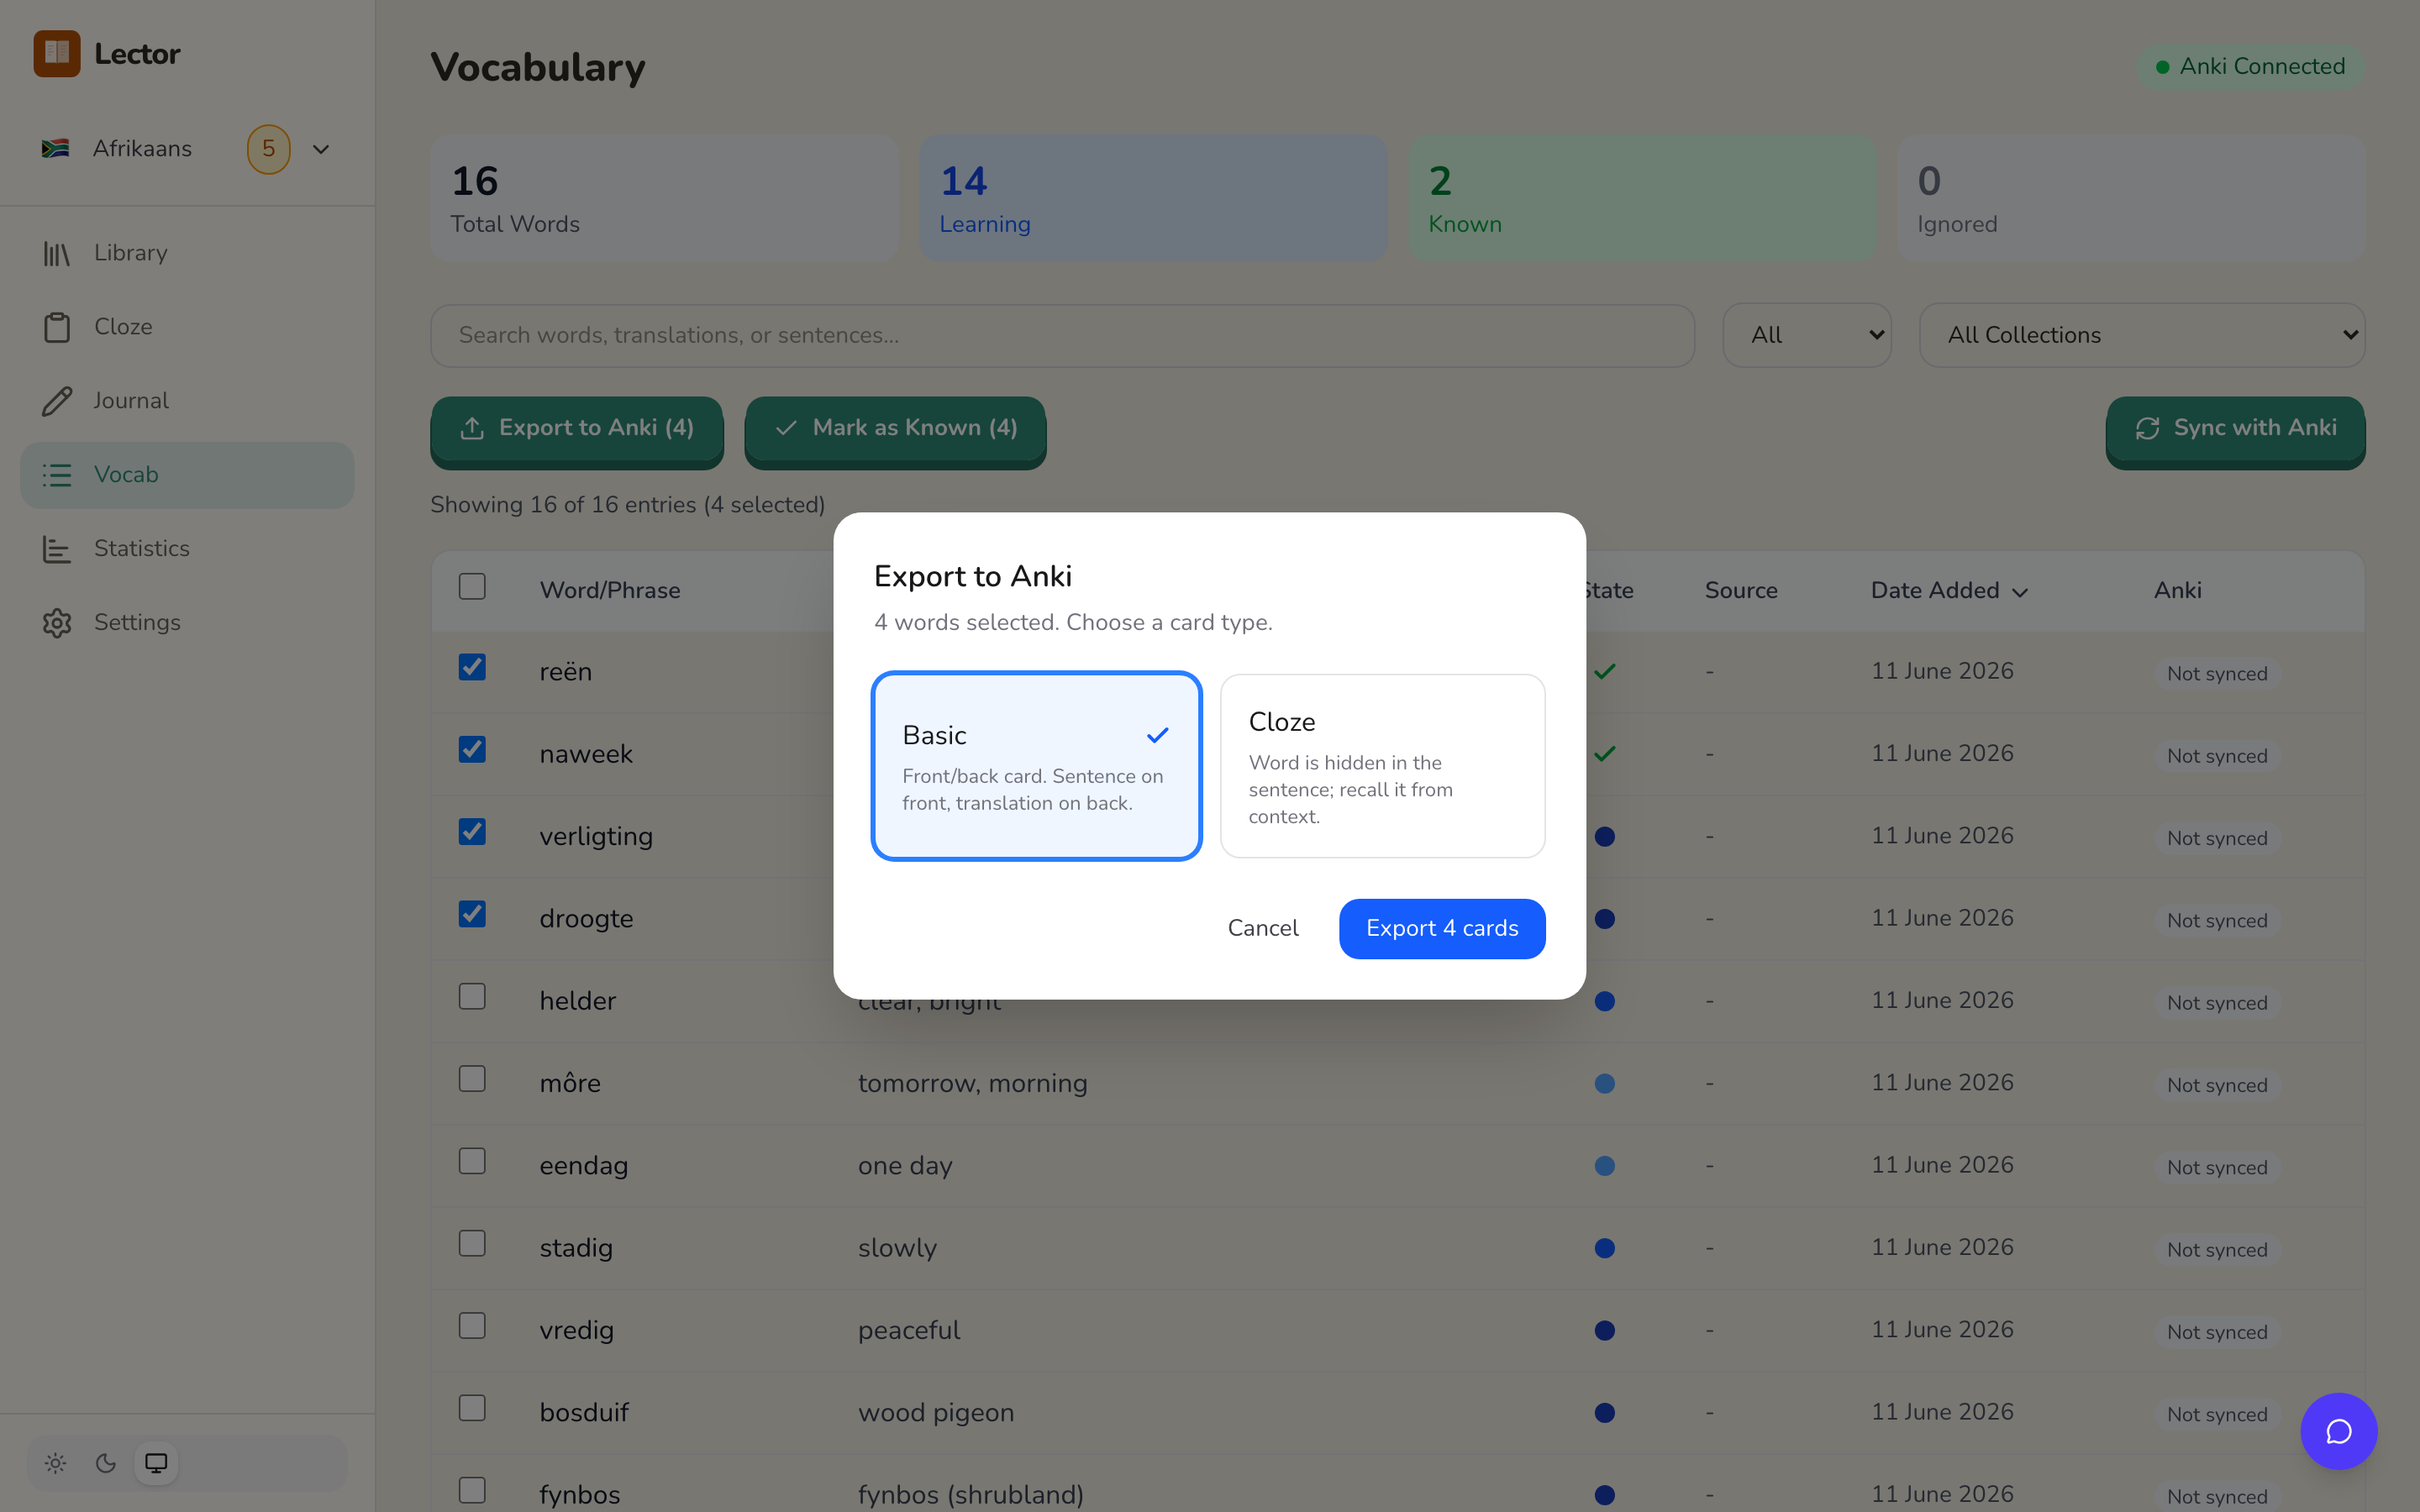This screenshot has width=2420, height=1512.
Task: Click the Library shelves icon
Action: (57, 253)
